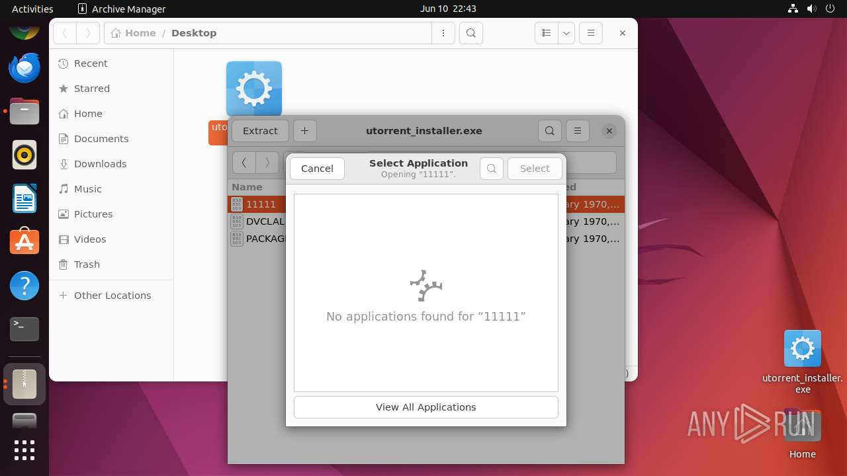Open the Home folder desktop icon
Screen dimensions: 847x476
802,434
